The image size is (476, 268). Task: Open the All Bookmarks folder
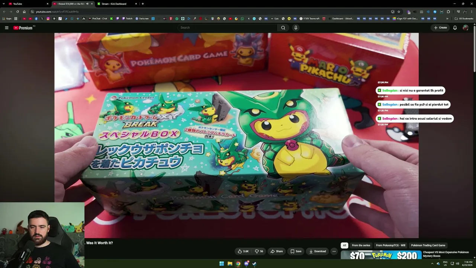464,19
